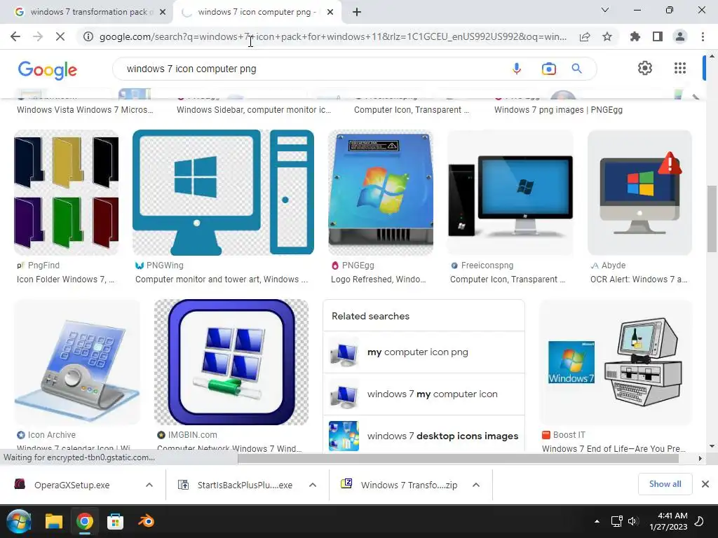Open IMGBIN computer network image

click(x=231, y=362)
